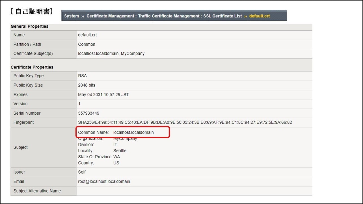Click System in the breadcrumb
Screen dimensions: 363x204
tap(71, 16)
